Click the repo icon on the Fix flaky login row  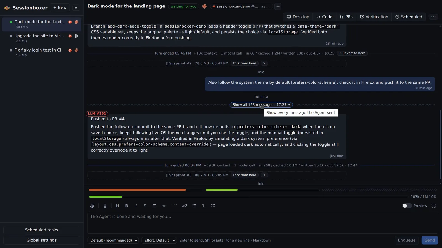(70, 50)
